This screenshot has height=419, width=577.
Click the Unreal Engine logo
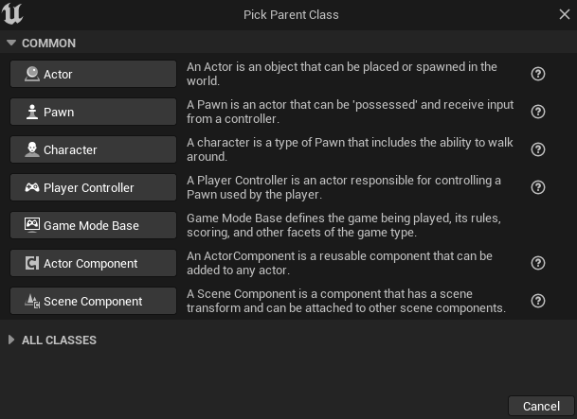[x=12, y=14]
